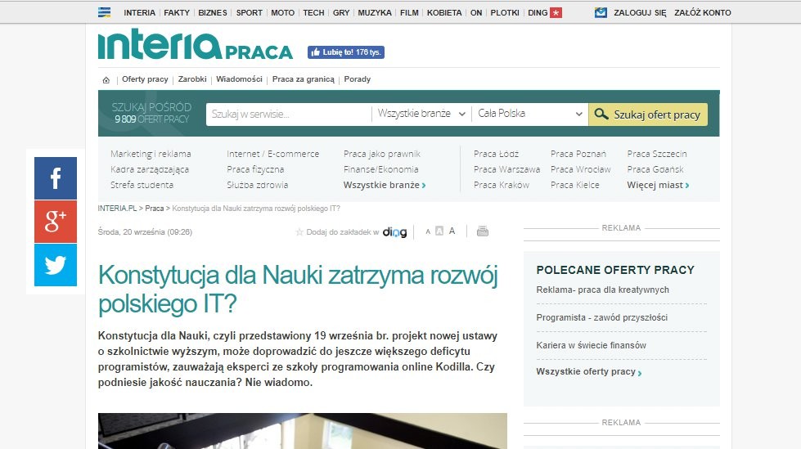Screen dimensions: 801x449
Task: Click the mail envelope icon
Action: click(x=601, y=12)
